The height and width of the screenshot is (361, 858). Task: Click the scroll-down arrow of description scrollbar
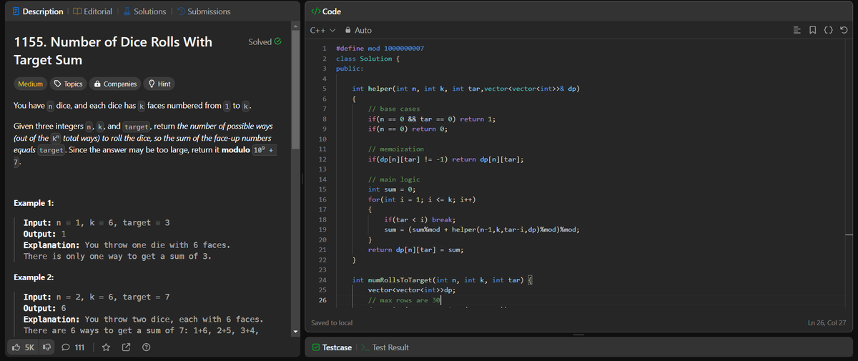(296, 332)
